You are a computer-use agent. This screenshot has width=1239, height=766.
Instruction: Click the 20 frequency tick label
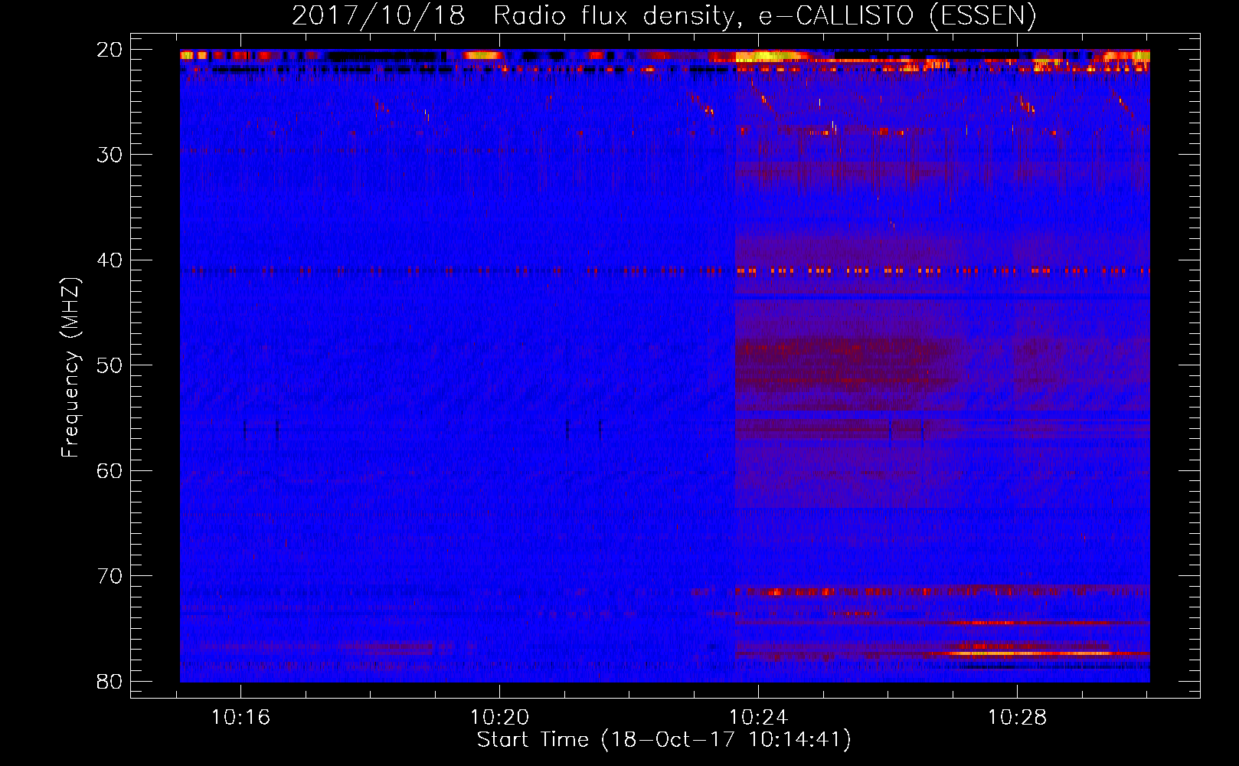(110, 50)
